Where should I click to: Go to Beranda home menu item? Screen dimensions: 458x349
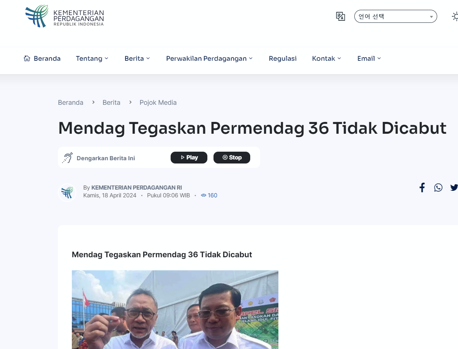(42, 58)
